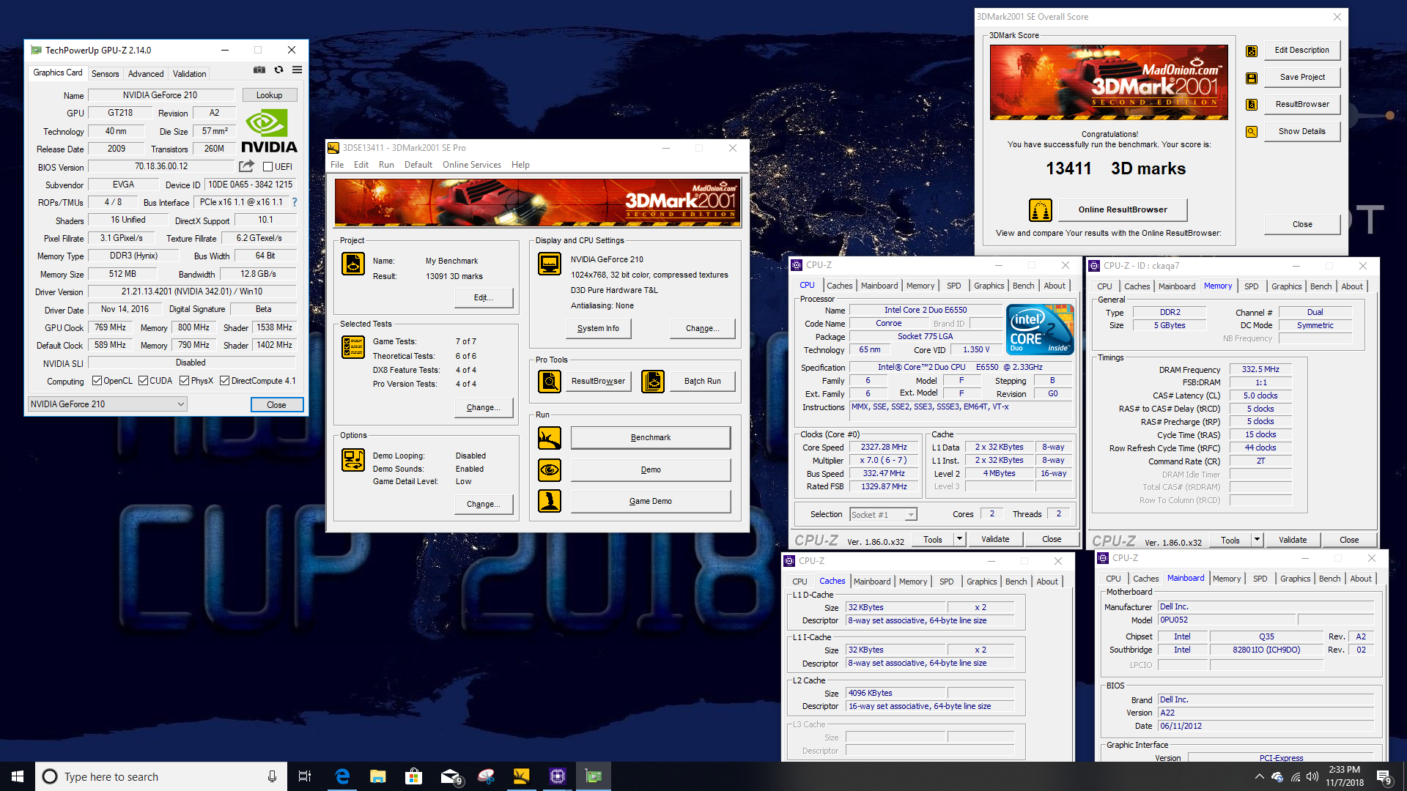Screen dimensions: 1407x791
Task: Click Change... in Display and CPU Settings
Action: [702, 328]
